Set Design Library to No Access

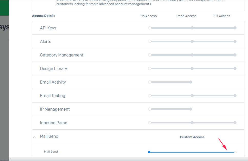click(149, 68)
